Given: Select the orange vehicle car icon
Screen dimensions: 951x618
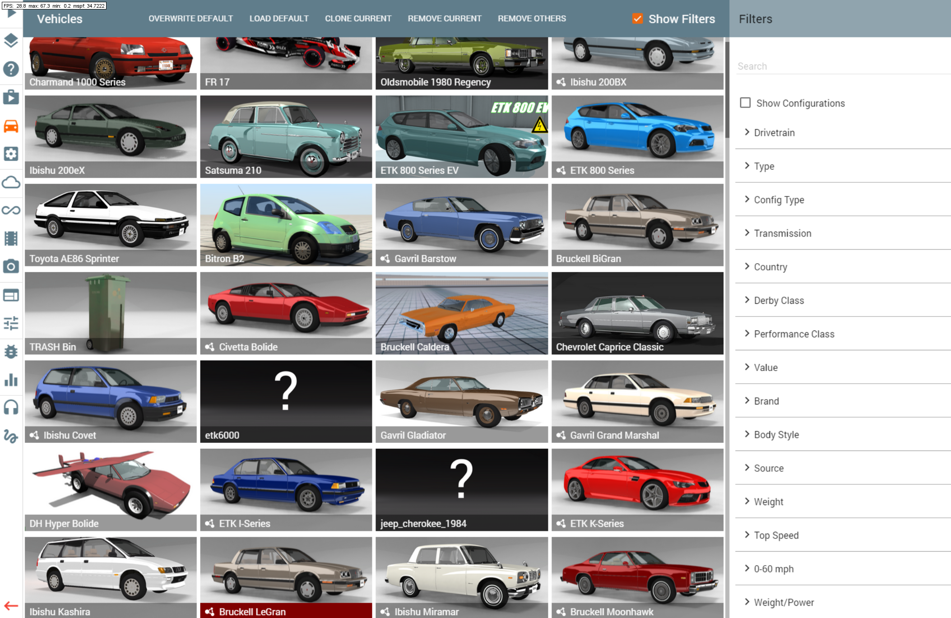Looking at the screenshot, I should [11, 125].
